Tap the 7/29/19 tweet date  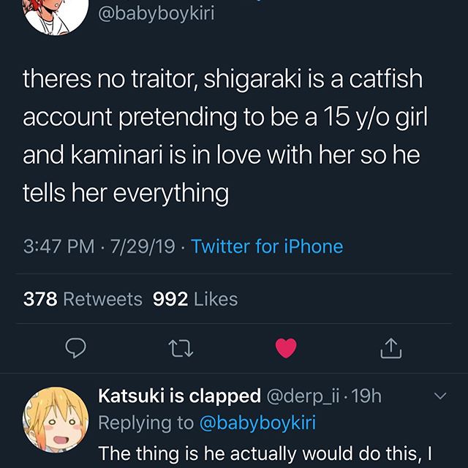click(143, 246)
